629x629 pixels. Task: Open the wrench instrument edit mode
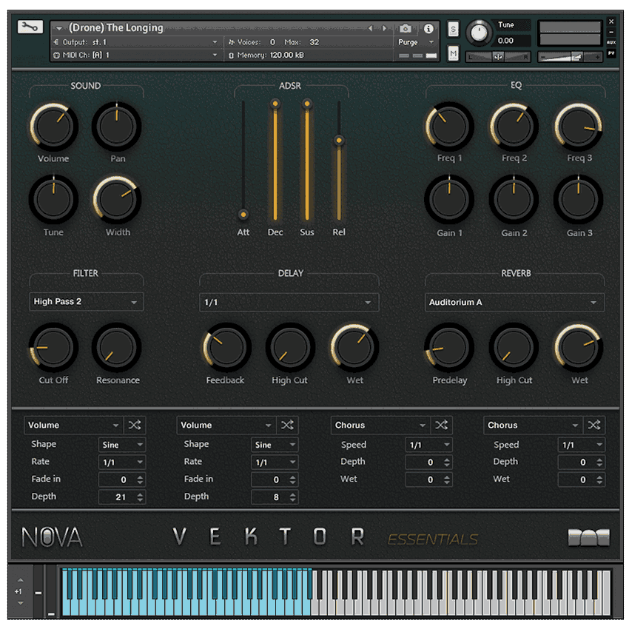coord(30,27)
